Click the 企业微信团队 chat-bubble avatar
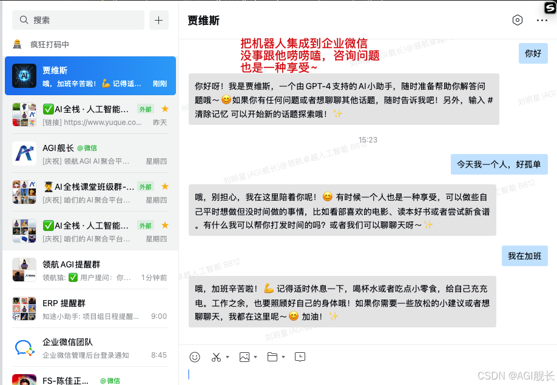The width and height of the screenshot is (557, 385). point(24,347)
